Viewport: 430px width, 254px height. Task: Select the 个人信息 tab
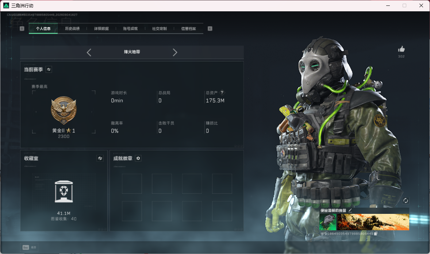click(x=43, y=28)
